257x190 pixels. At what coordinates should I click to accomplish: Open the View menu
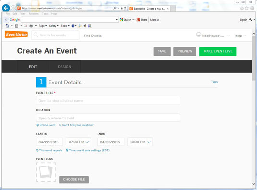click(23, 14)
